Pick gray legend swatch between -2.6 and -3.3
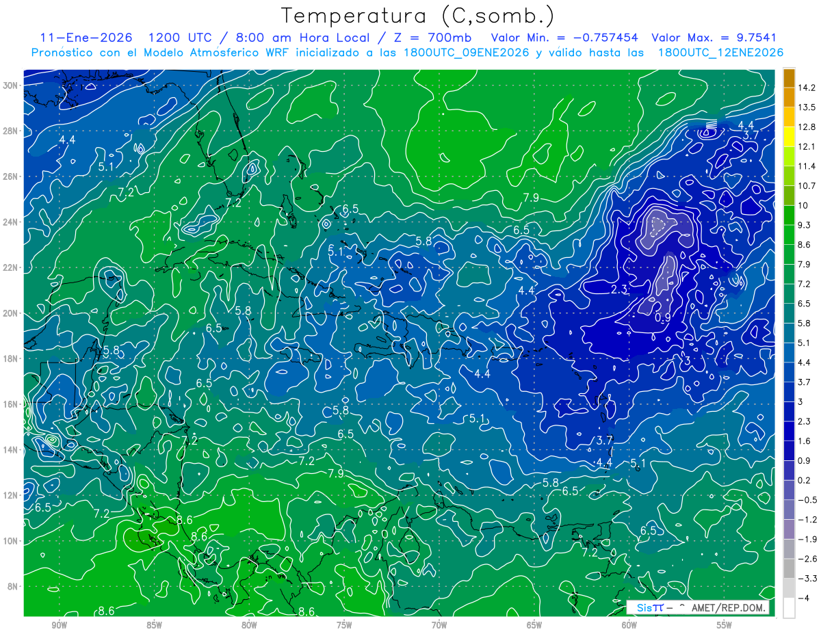The height and width of the screenshot is (634, 821). click(x=790, y=569)
